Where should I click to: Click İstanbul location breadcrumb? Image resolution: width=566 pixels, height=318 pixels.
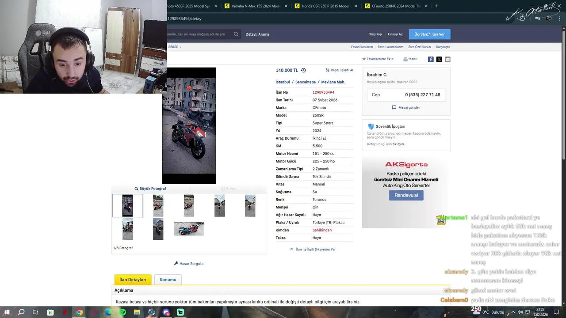tap(283, 82)
